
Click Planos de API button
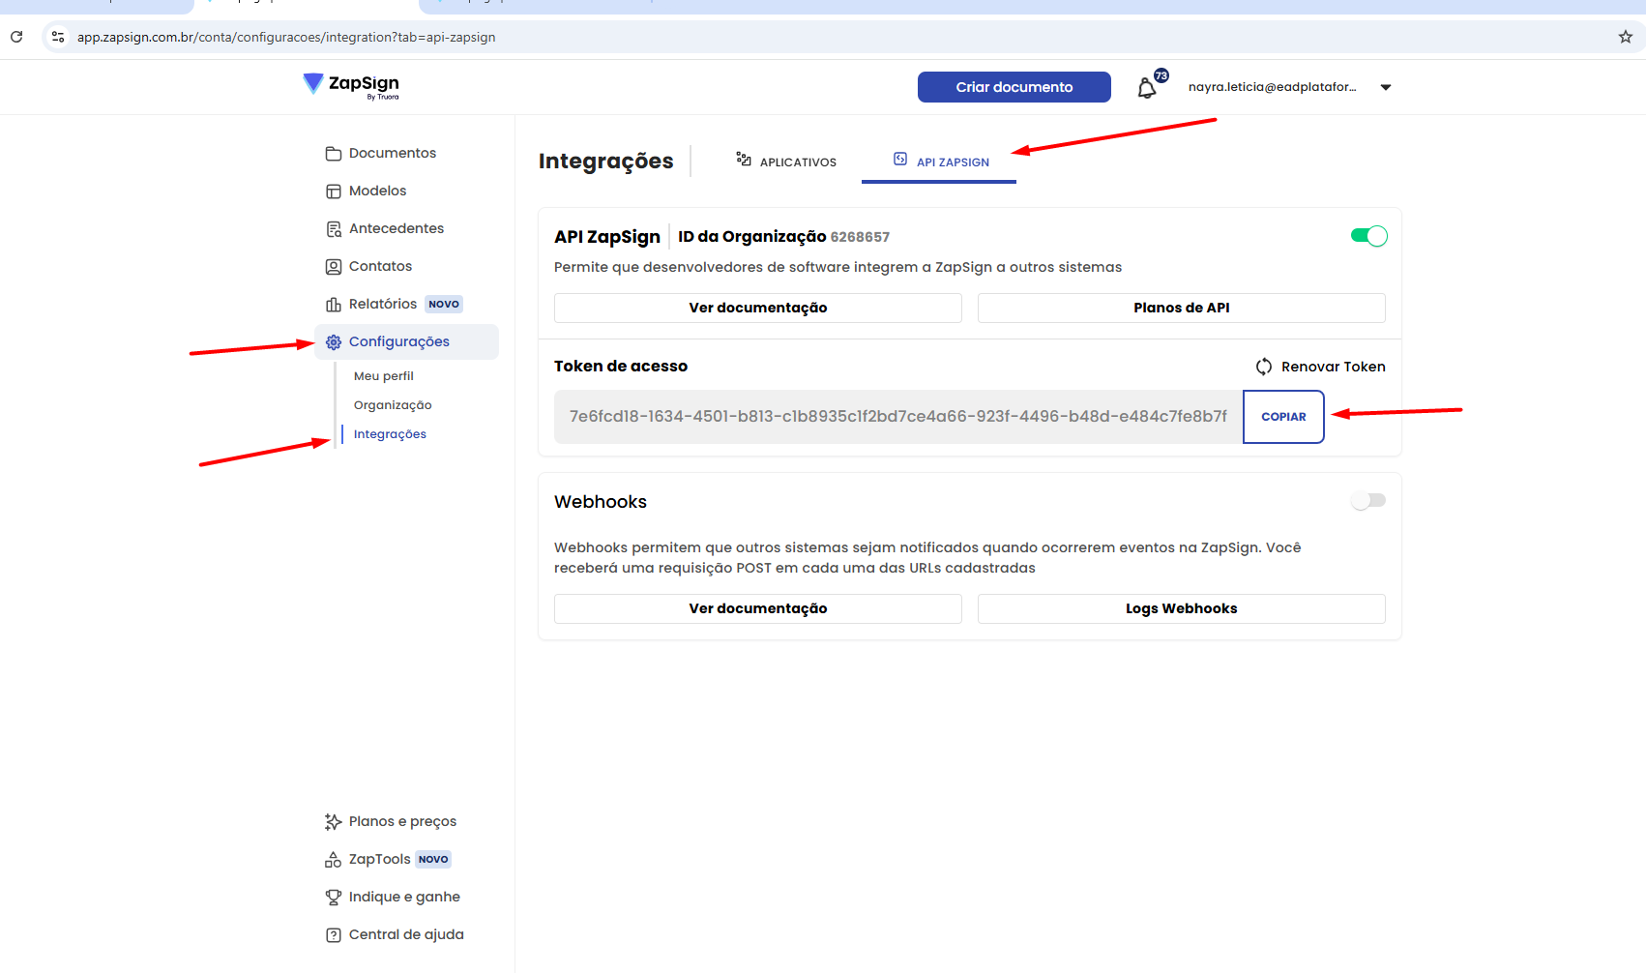coord(1182,308)
